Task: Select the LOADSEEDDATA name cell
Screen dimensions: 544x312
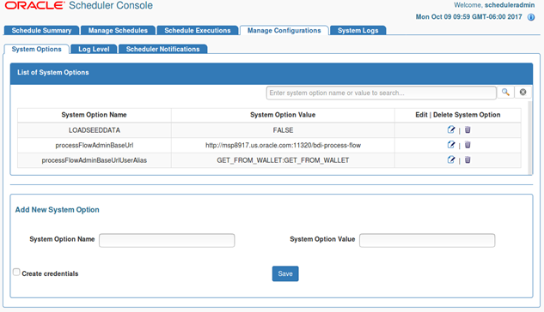Action: tap(95, 130)
